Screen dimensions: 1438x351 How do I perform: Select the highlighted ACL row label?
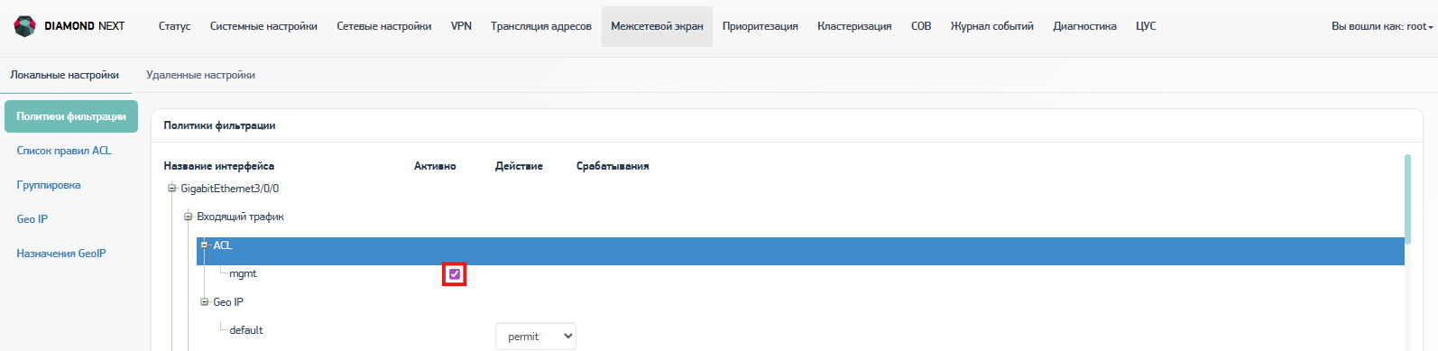[x=223, y=245]
